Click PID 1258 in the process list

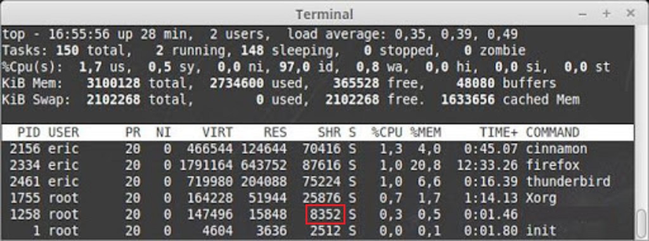tap(25, 214)
